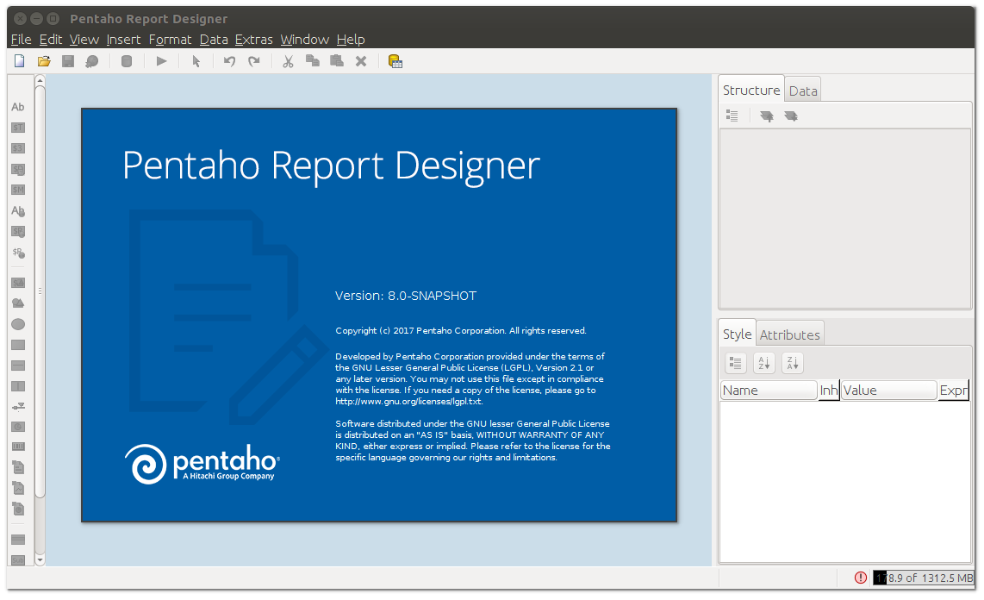Click the Structure panel tree-view icon
984x600 pixels.
point(732,116)
